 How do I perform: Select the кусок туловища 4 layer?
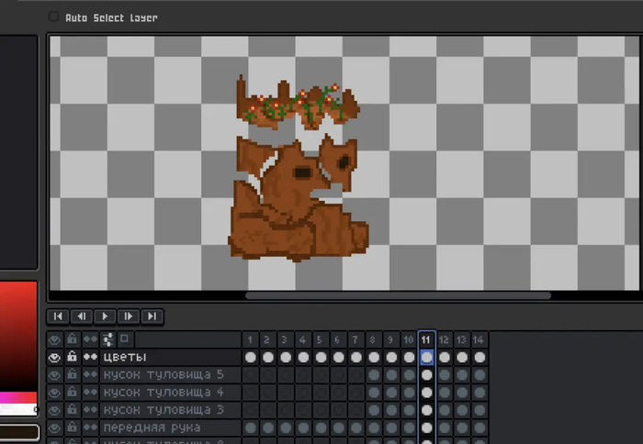pos(164,393)
